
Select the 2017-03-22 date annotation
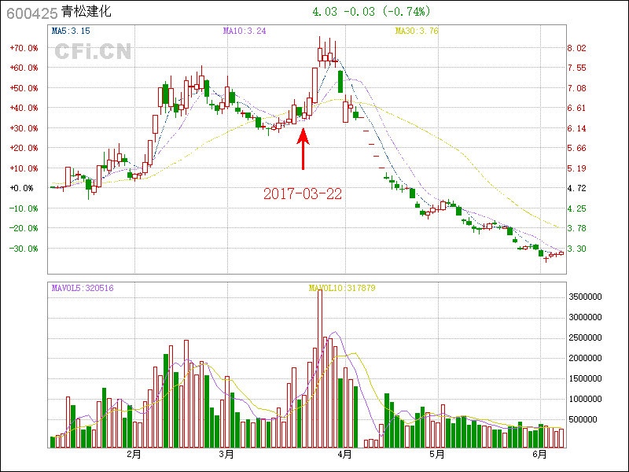[x=303, y=194]
